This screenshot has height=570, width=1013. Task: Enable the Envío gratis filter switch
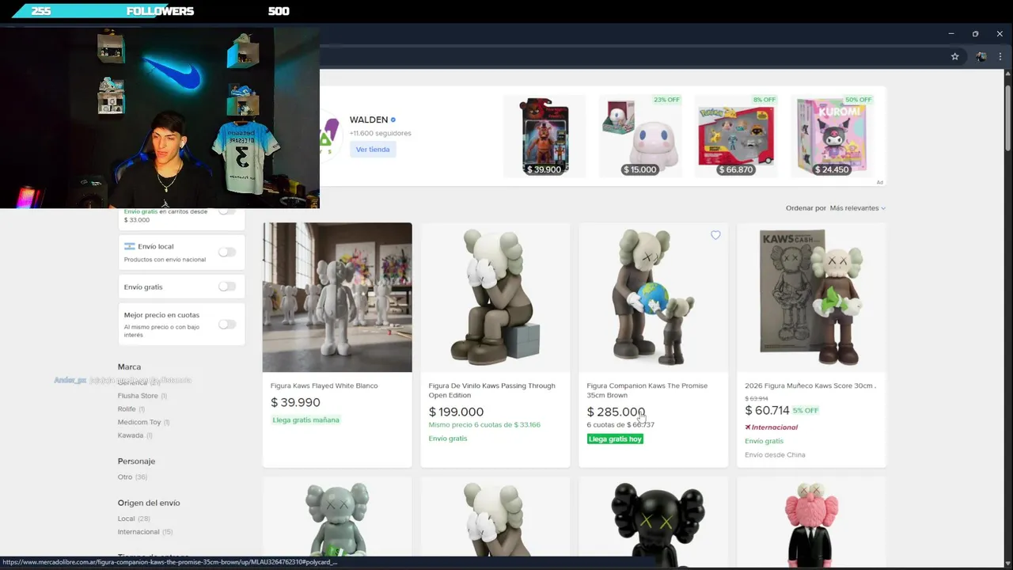[x=227, y=287]
